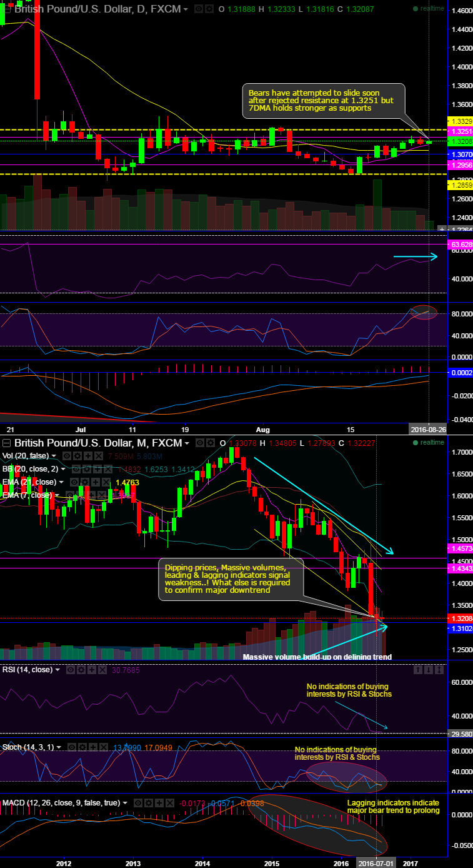Add indicator on MACD study

pos(159,803)
